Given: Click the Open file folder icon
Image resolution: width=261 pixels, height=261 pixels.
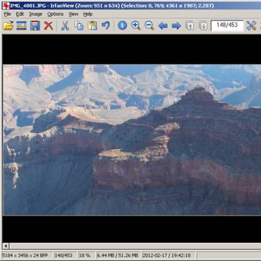Looking at the screenshot, I should point(8,26).
